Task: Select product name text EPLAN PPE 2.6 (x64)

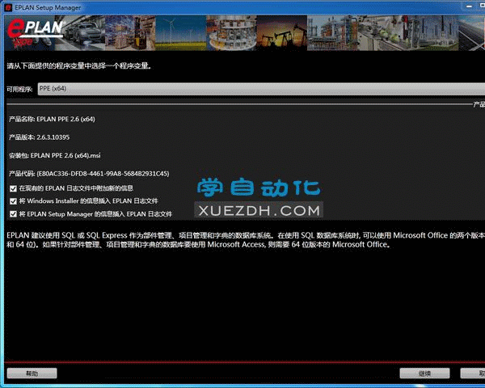Action: [65, 119]
